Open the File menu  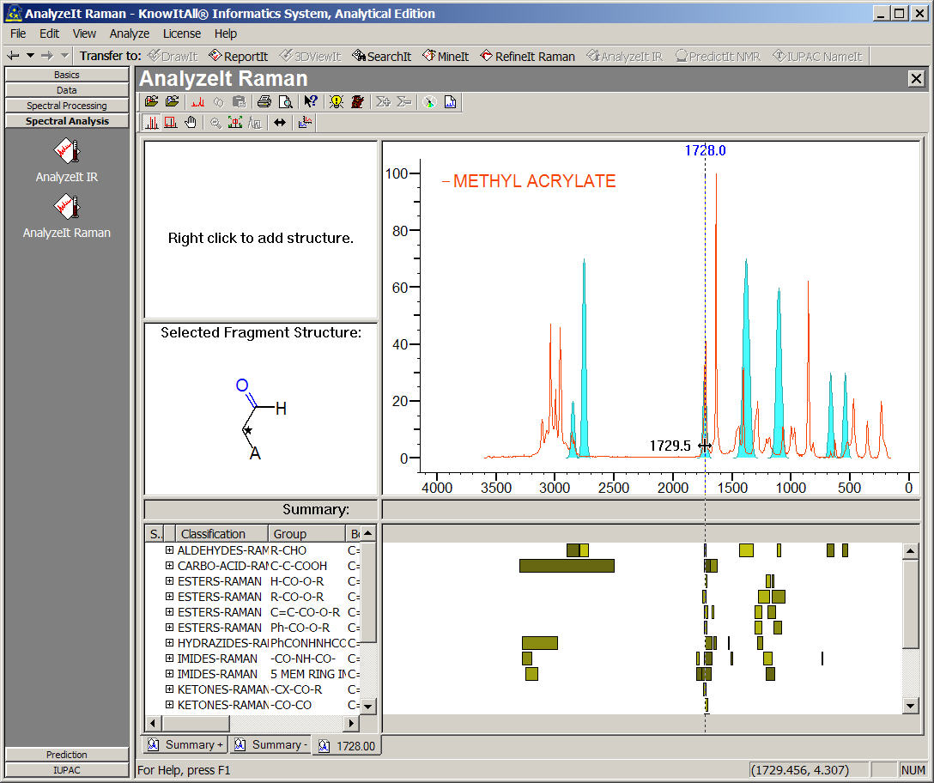pos(18,33)
